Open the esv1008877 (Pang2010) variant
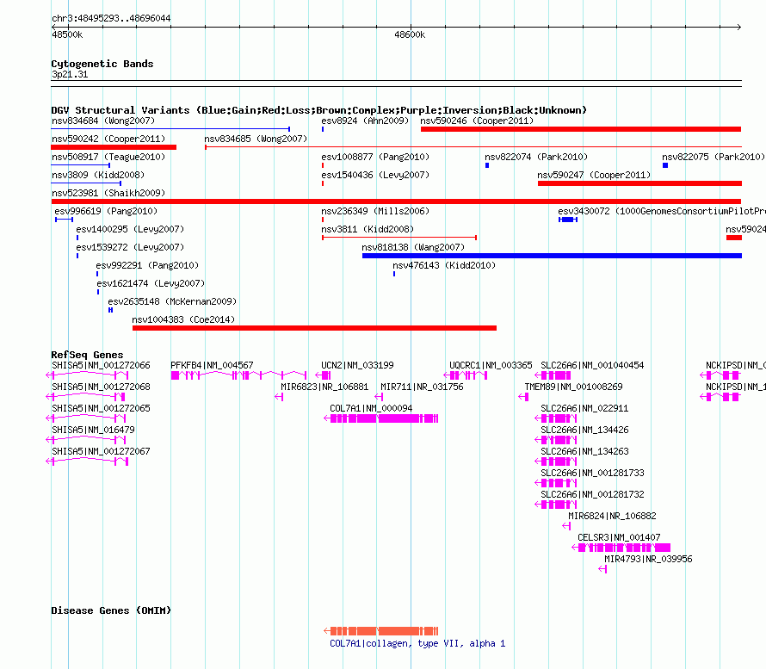Screen dimensions: 766x669 point(375,157)
